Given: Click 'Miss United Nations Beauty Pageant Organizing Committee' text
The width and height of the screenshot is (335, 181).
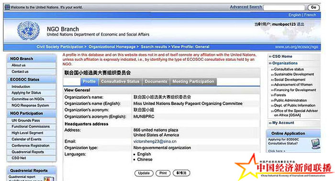Looking at the screenshot, I should tap(188, 104).
